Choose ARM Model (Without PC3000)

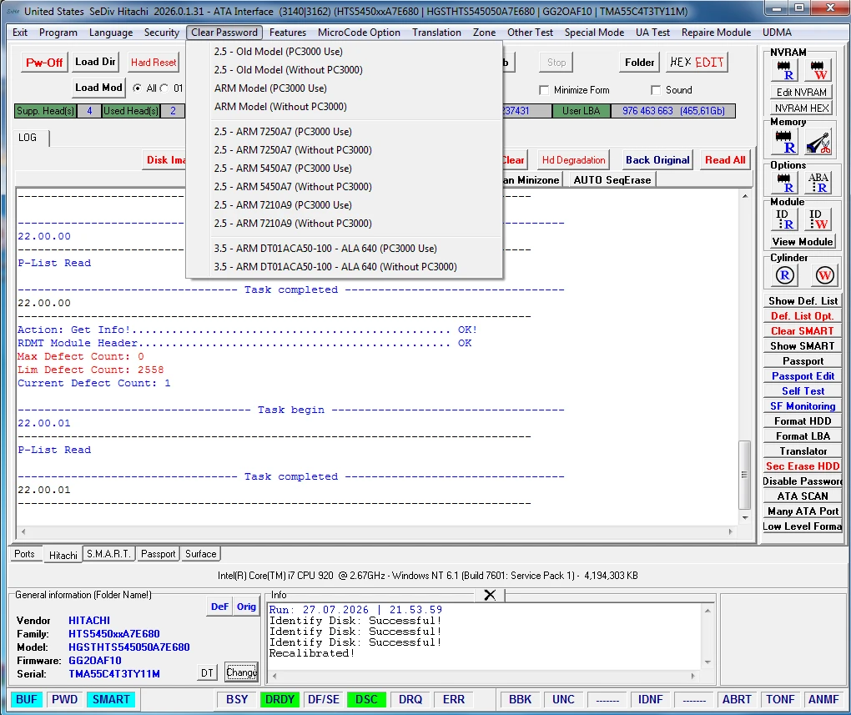coord(344,107)
